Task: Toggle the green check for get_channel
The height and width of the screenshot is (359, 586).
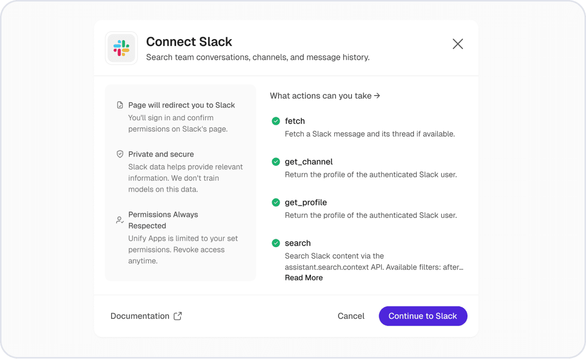Action: tap(276, 161)
